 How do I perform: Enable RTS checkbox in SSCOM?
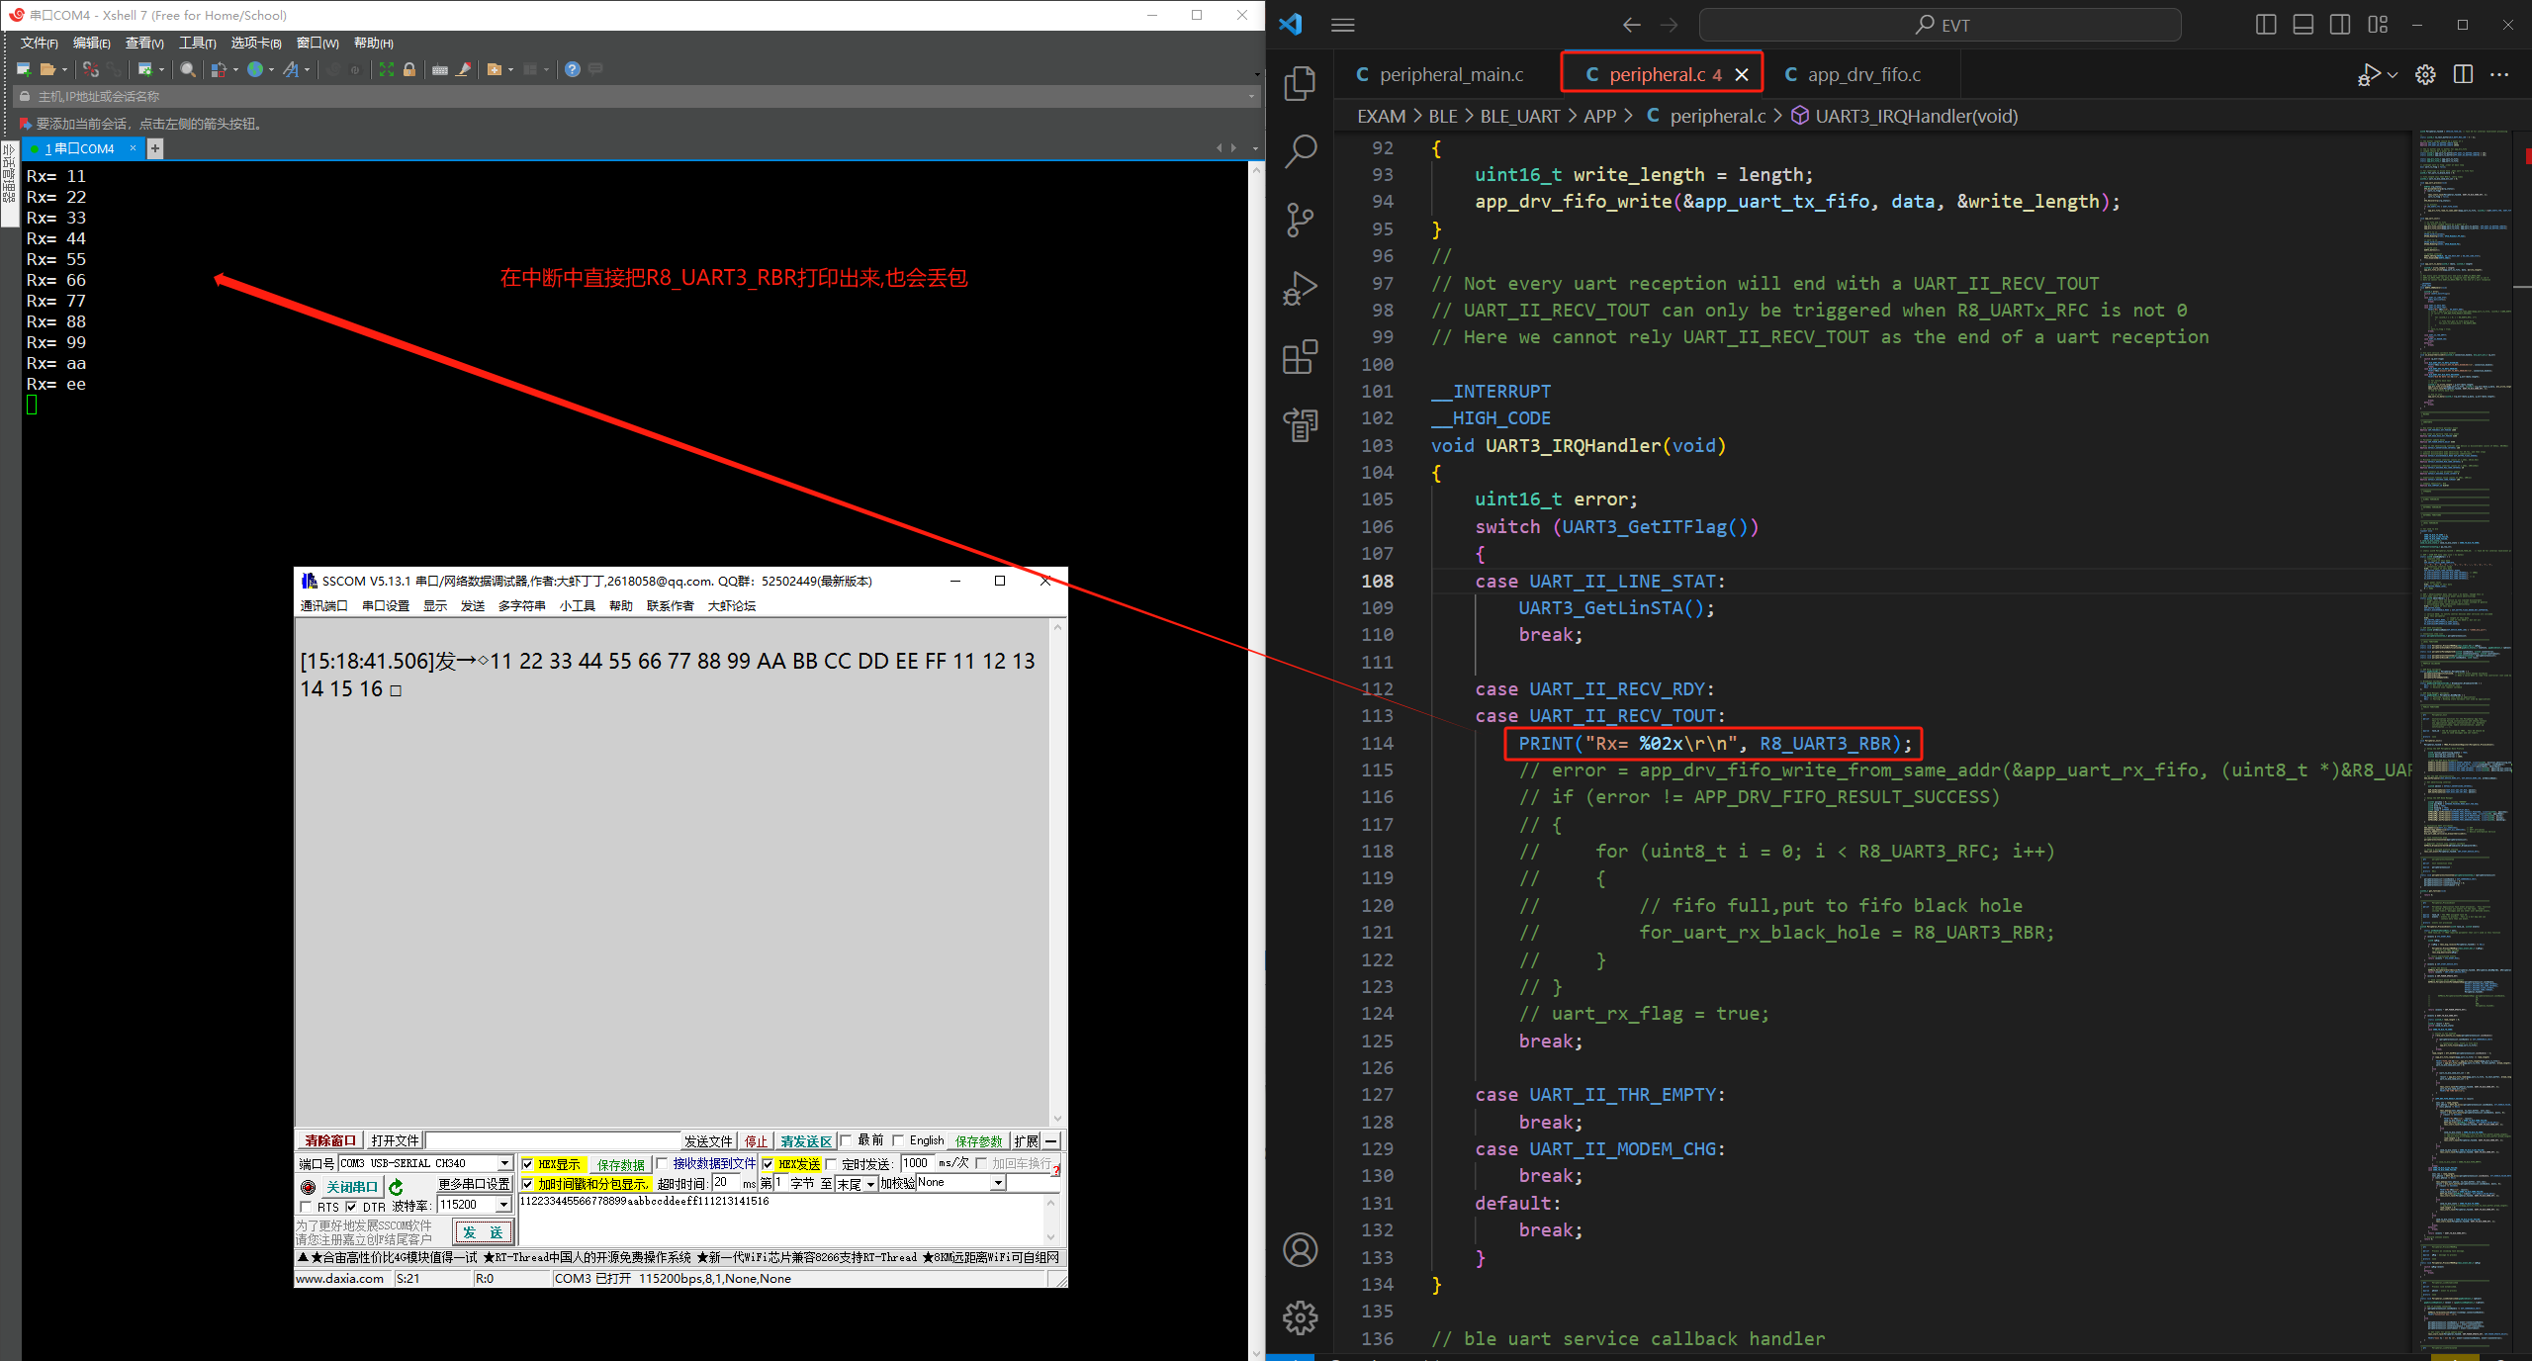pyautogui.click(x=306, y=1207)
